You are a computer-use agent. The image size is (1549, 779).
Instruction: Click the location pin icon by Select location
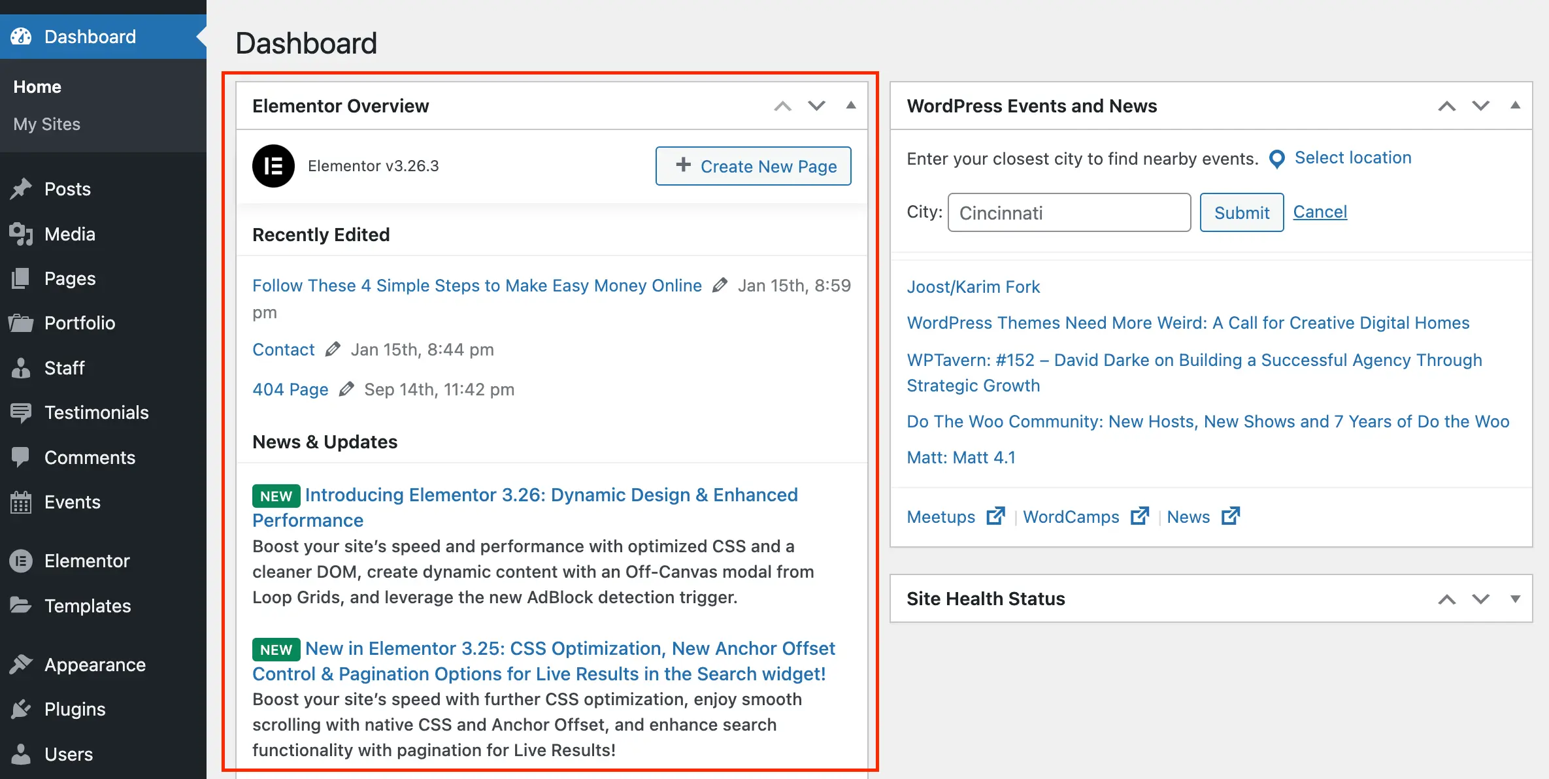(x=1276, y=159)
